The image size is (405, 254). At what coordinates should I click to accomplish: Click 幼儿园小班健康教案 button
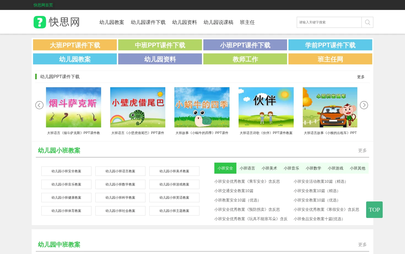66,198
